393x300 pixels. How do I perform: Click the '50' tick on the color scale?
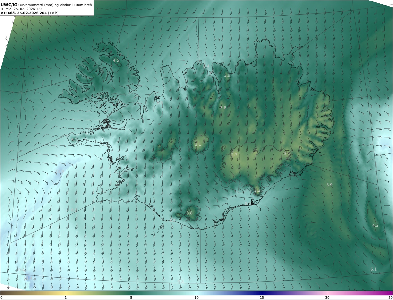[391, 298]
